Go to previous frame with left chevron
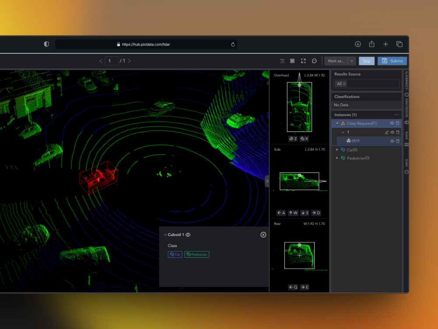This screenshot has height=329, width=438. coord(101,61)
